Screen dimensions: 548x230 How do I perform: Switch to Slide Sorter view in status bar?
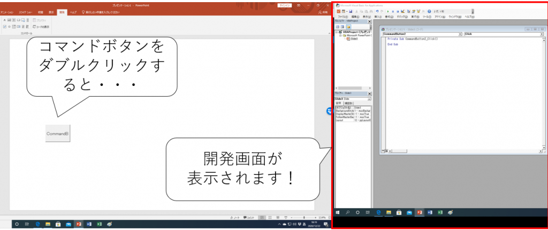coord(270,217)
